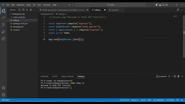Expand the node_modules folder

pos(23,17)
